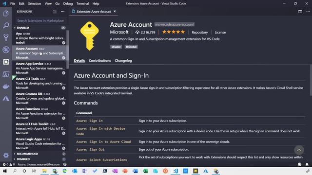Open manage gear for Azure Account extension
Viewport: 312px width, 175px height.
coord(64,58)
